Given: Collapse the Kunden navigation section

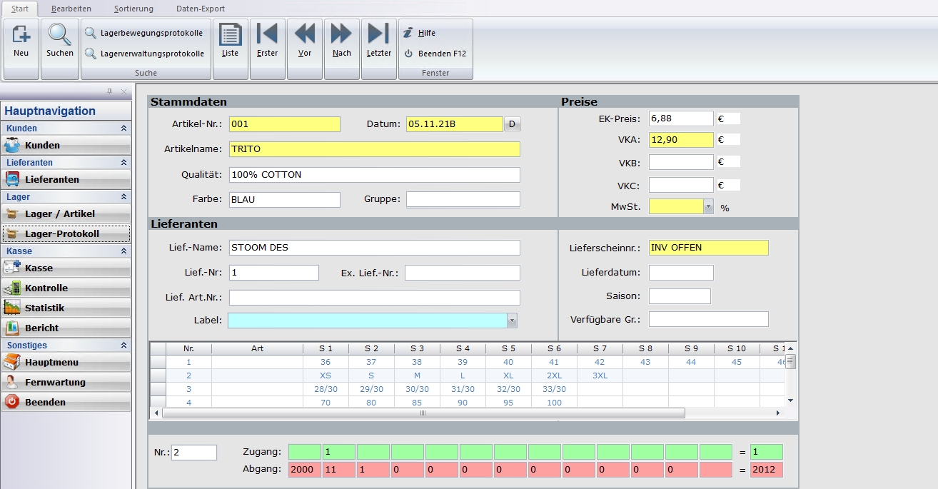Looking at the screenshot, I should pyautogui.click(x=123, y=128).
